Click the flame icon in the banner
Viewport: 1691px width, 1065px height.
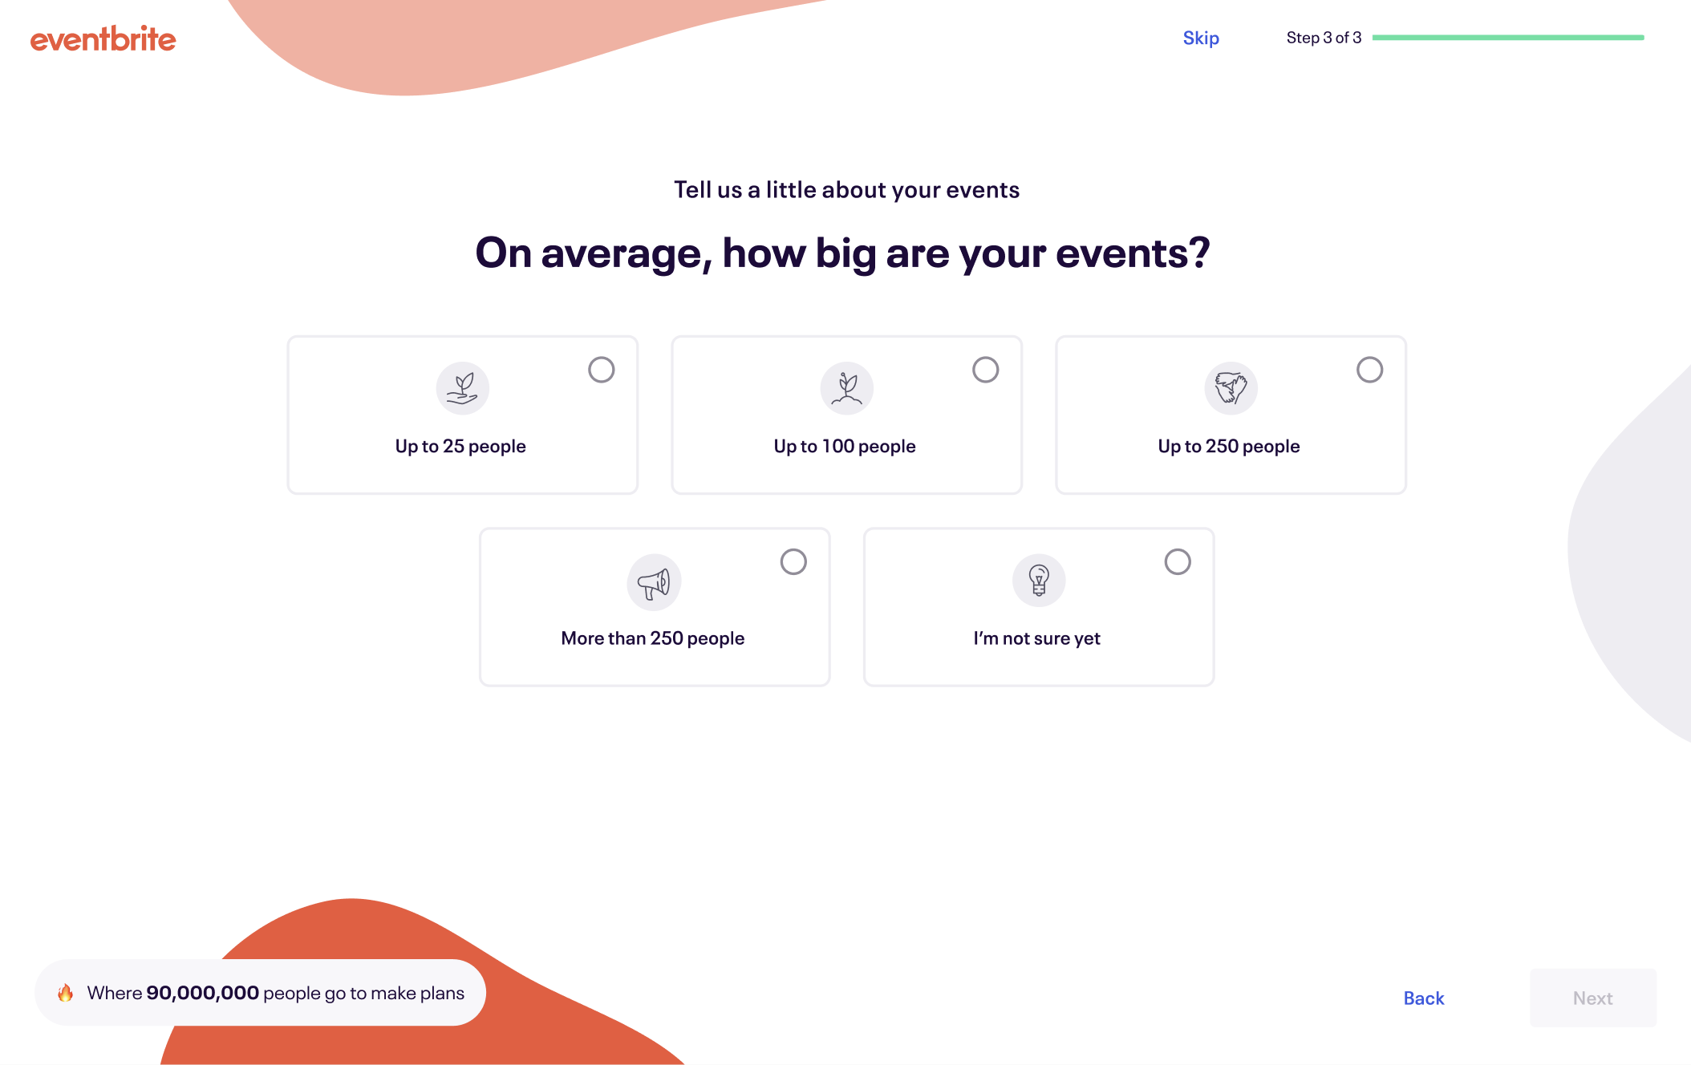click(66, 993)
